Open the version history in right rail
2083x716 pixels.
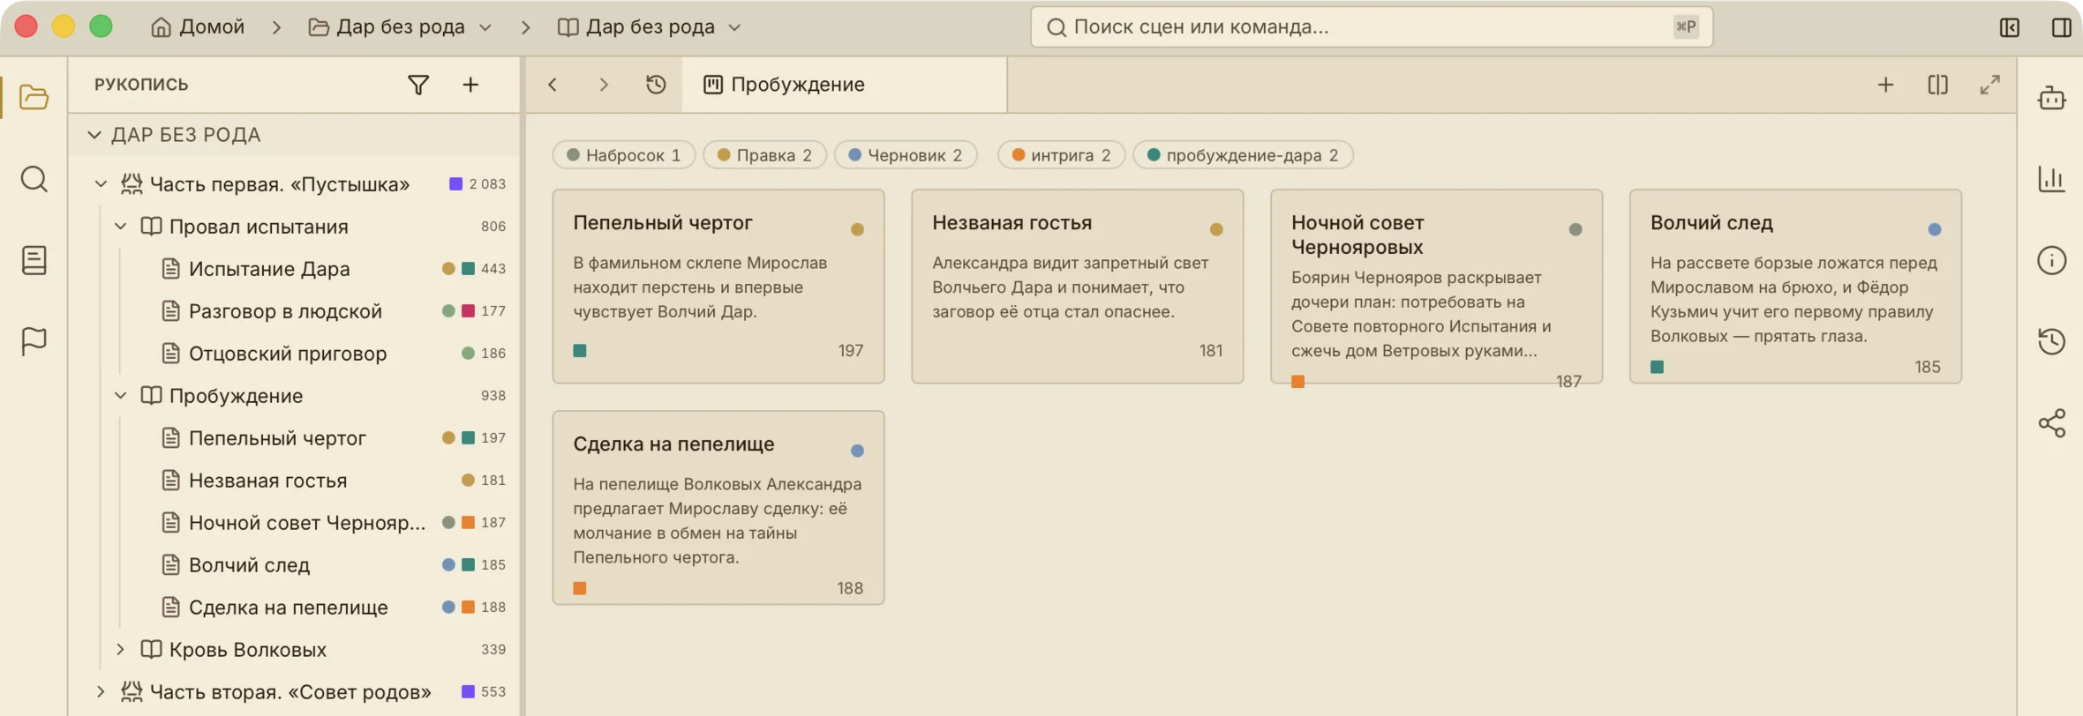coord(2051,341)
